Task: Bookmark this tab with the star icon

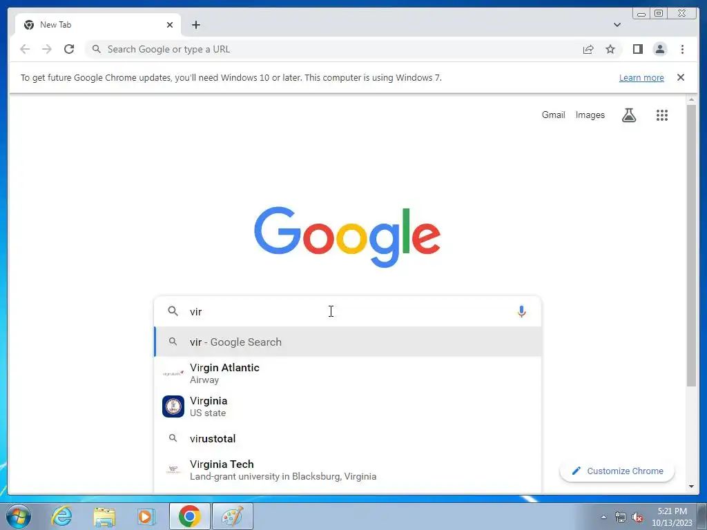Action: click(x=610, y=49)
